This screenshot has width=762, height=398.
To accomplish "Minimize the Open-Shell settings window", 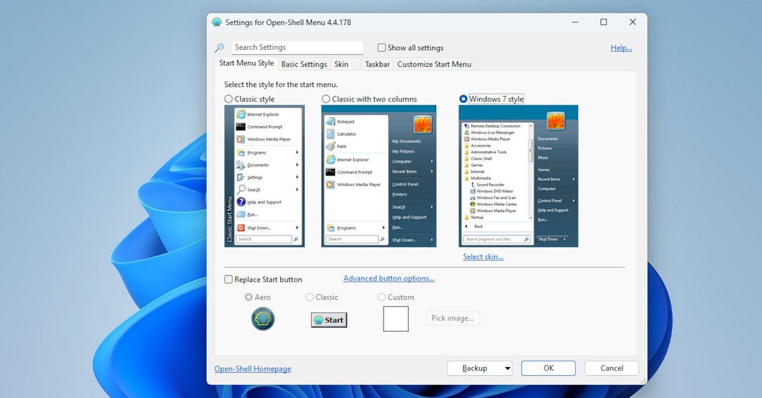I will (x=575, y=22).
